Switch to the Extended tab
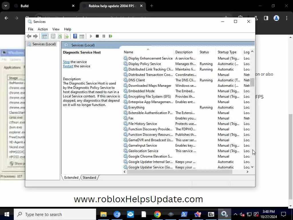The width and height of the screenshot is (293, 220). pyautogui.click(x=71, y=178)
